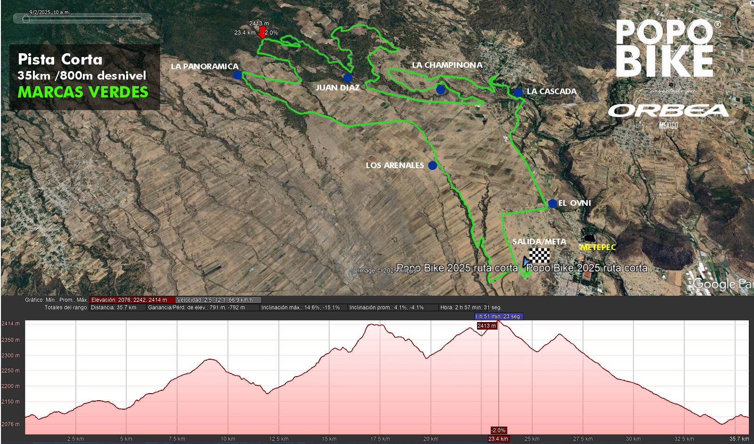This screenshot has height=444, width=754.
Task: Click the time slider thumb handle
Action: point(26,19)
